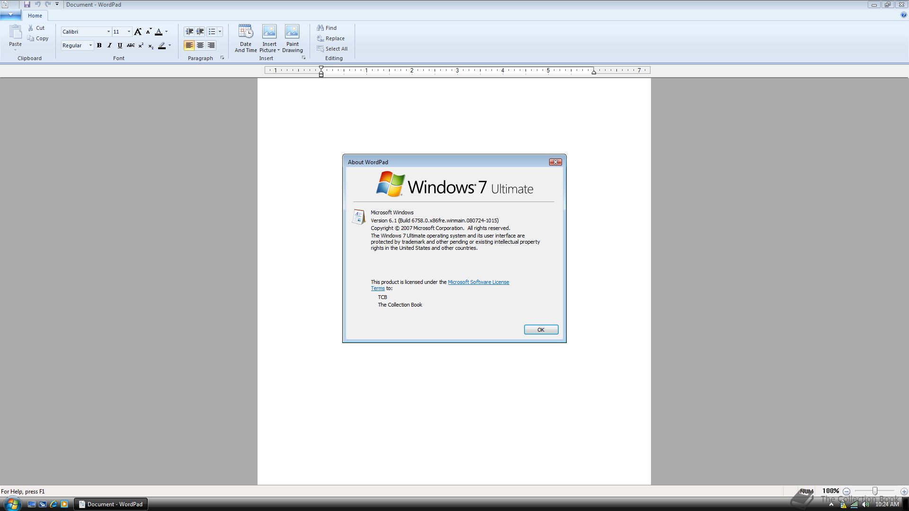The image size is (909, 511).
Task: Click the Cut scissors button
Action: click(x=36, y=28)
